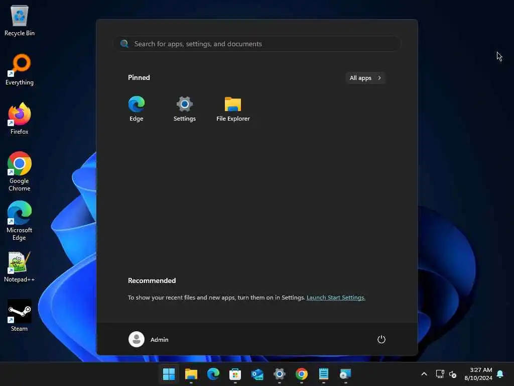Screen dimensions: 514x386
Task: Select the Firefox desktop shortcut
Action: pos(20,119)
